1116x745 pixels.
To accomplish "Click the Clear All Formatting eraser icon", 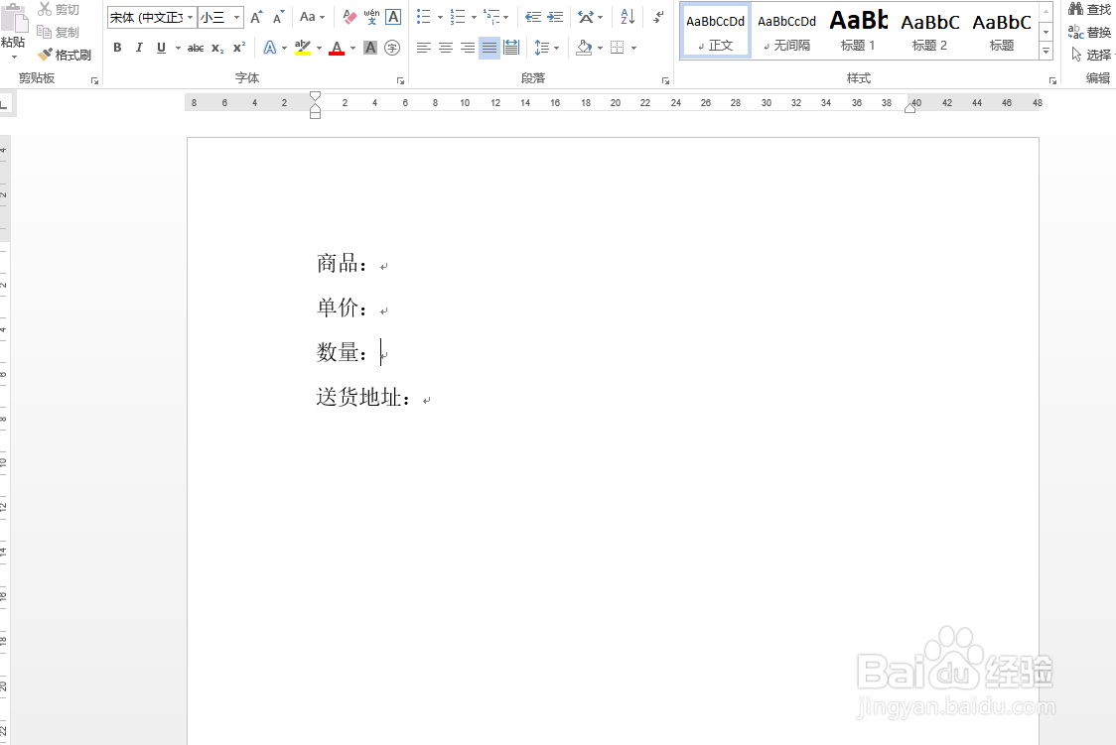I will pyautogui.click(x=349, y=17).
